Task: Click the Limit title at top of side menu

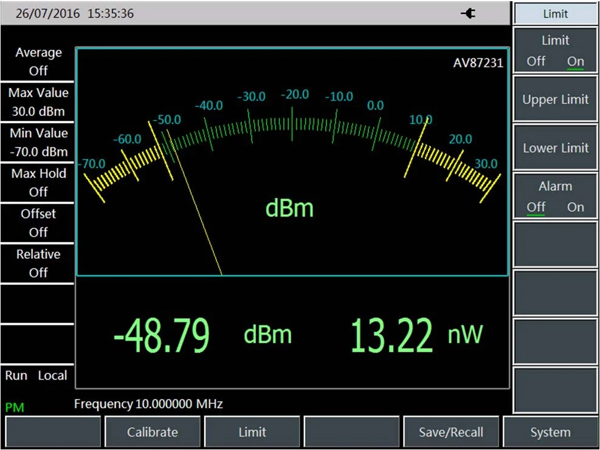Action: point(555,14)
